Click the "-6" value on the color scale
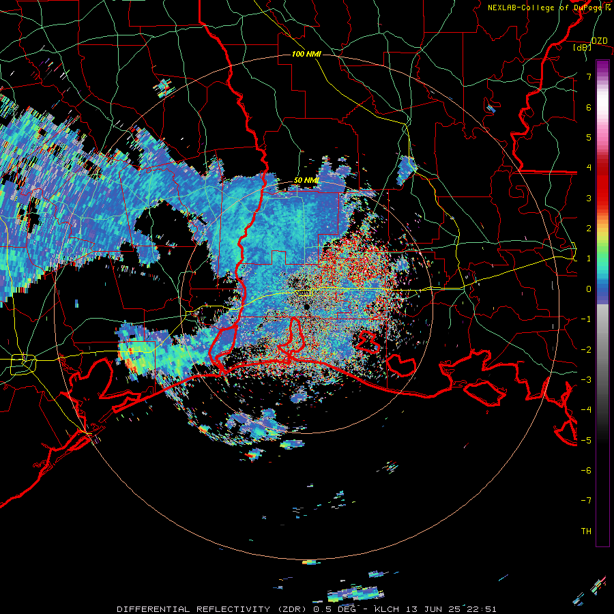614x614 pixels. click(x=586, y=471)
